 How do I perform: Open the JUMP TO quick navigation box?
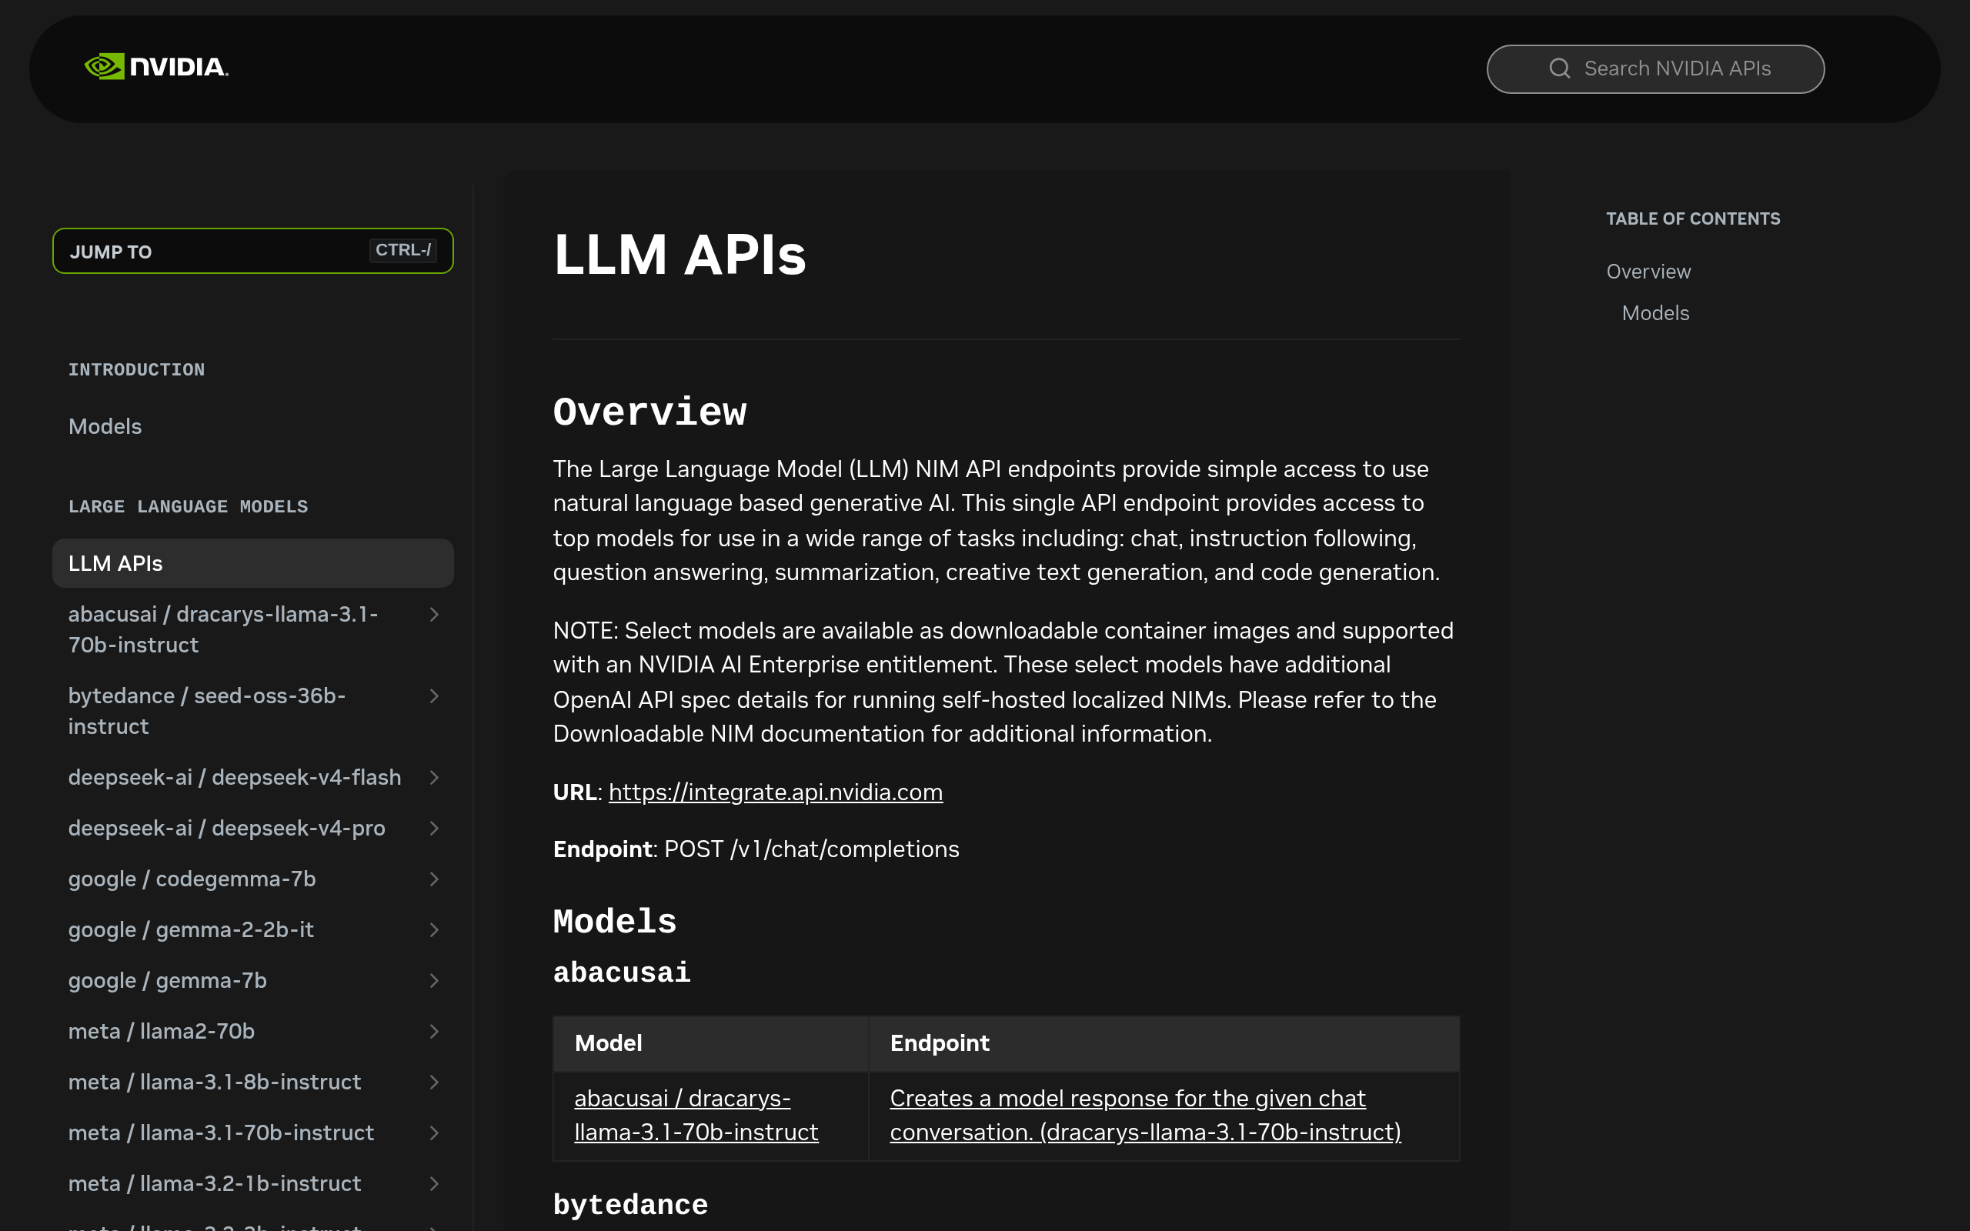tap(252, 251)
